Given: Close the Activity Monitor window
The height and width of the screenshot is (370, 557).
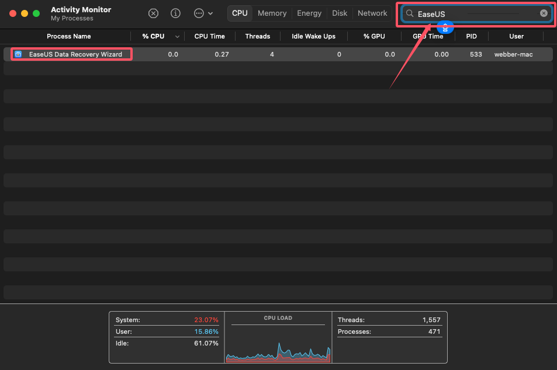Looking at the screenshot, I should tap(13, 13).
